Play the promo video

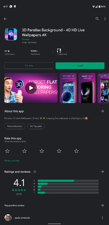[31, 88]
